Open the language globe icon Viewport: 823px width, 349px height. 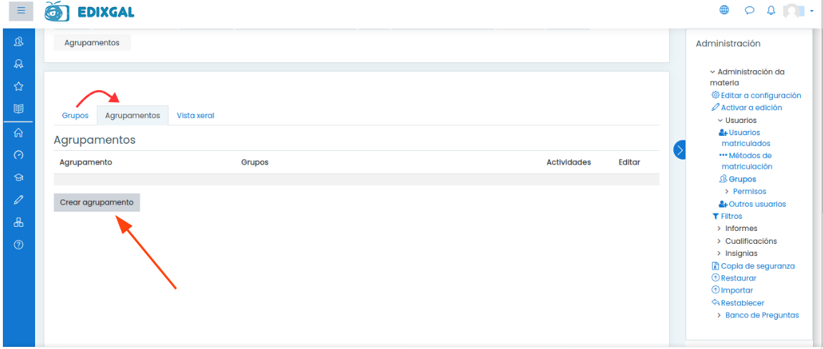pyautogui.click(x=724, y=10)
